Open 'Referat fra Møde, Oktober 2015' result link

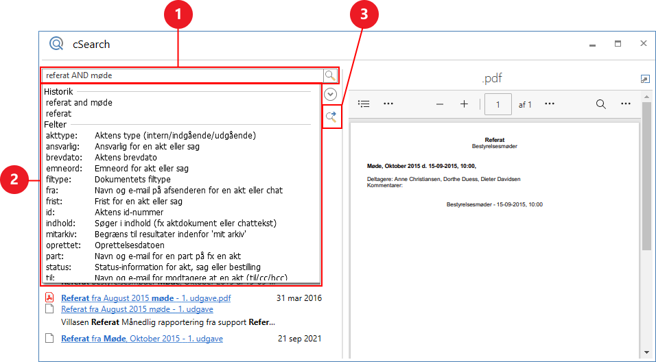141,339
